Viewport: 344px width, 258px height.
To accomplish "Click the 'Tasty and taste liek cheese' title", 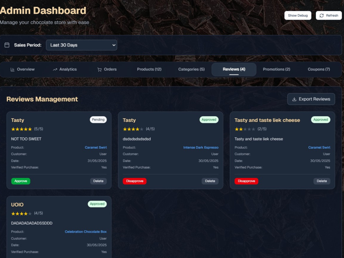I will click(267, 120).
